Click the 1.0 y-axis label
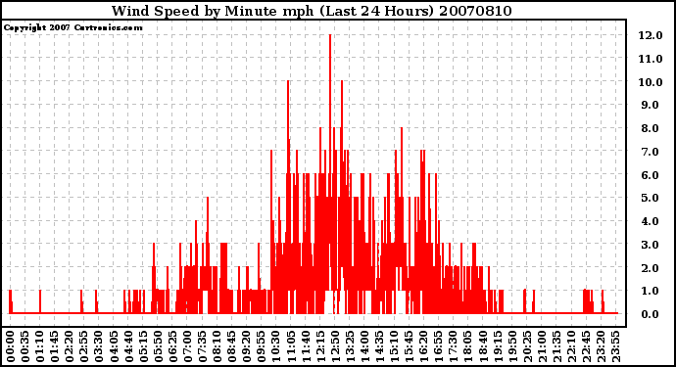This screenshot has height=367, width=676. tap(651, 292)
